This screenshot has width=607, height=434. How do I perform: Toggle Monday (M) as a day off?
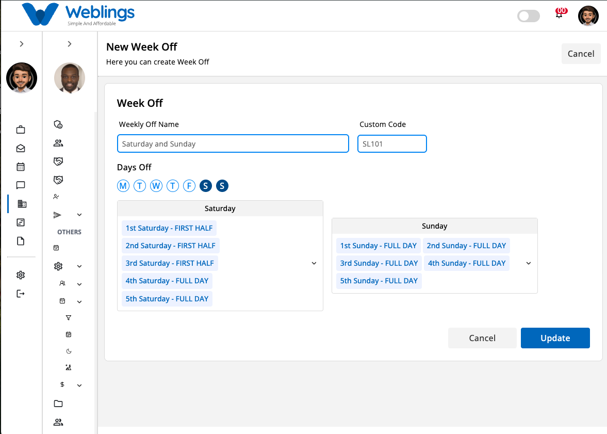pyautogui.click(x=123, y=186)
